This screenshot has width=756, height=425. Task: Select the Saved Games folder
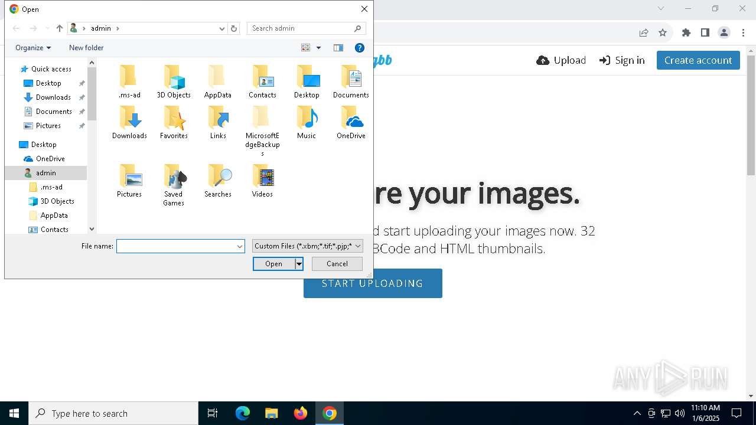click(174, 185)
